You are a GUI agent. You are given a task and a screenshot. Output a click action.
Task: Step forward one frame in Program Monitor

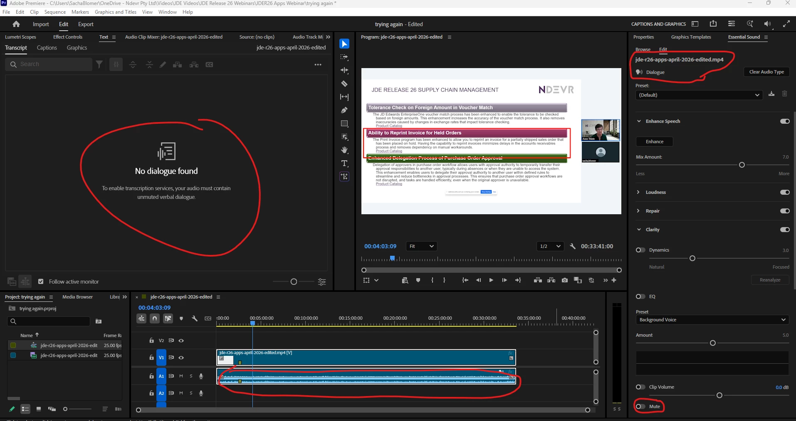coord(504,280)
